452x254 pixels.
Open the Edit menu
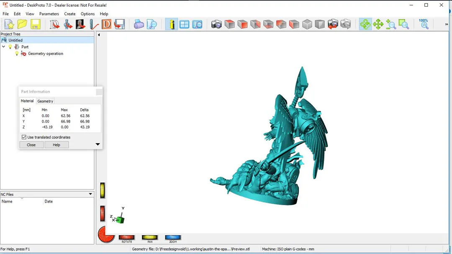tap(17, 14)
